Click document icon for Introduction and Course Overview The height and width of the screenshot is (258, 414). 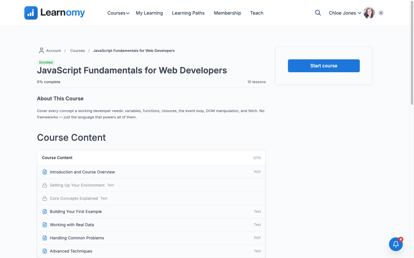45,172
